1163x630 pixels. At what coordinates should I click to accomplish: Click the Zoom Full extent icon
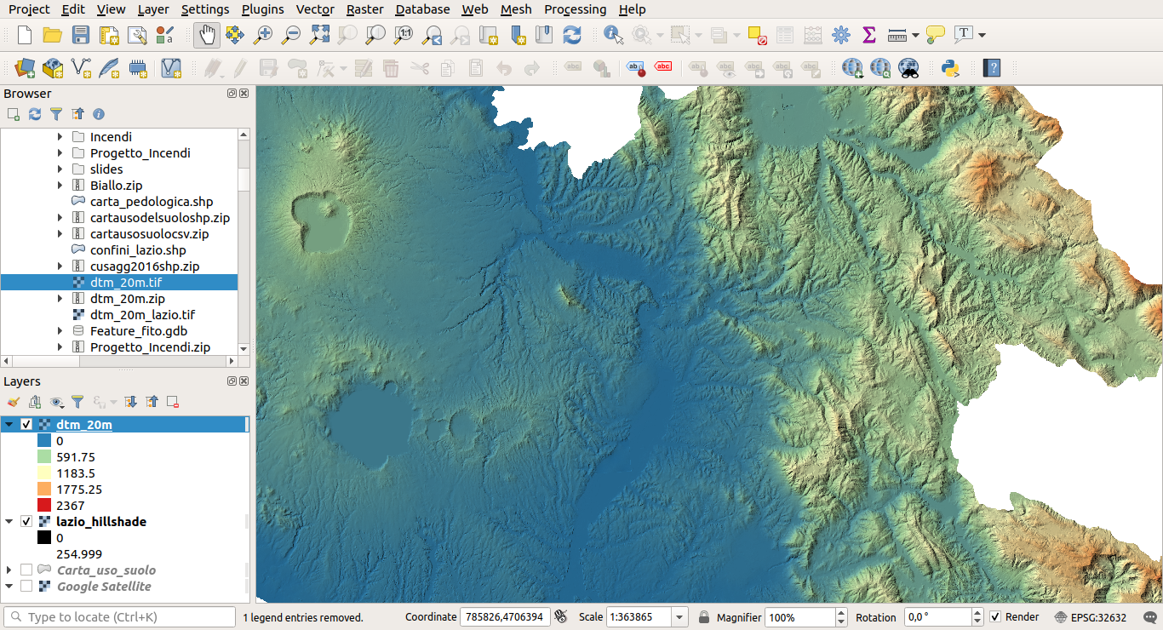pyautogui.click(x=319, y=35)
